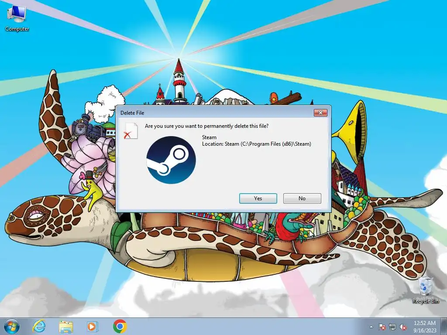The height and width of the screenshot is (335, 447).
Task: Open the clock showing 12:52 AM
Action: pos(425,327)
